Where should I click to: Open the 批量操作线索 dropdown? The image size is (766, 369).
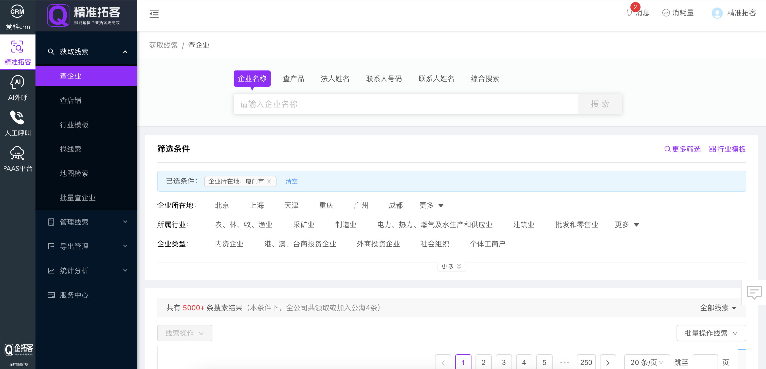pos(711,333)
